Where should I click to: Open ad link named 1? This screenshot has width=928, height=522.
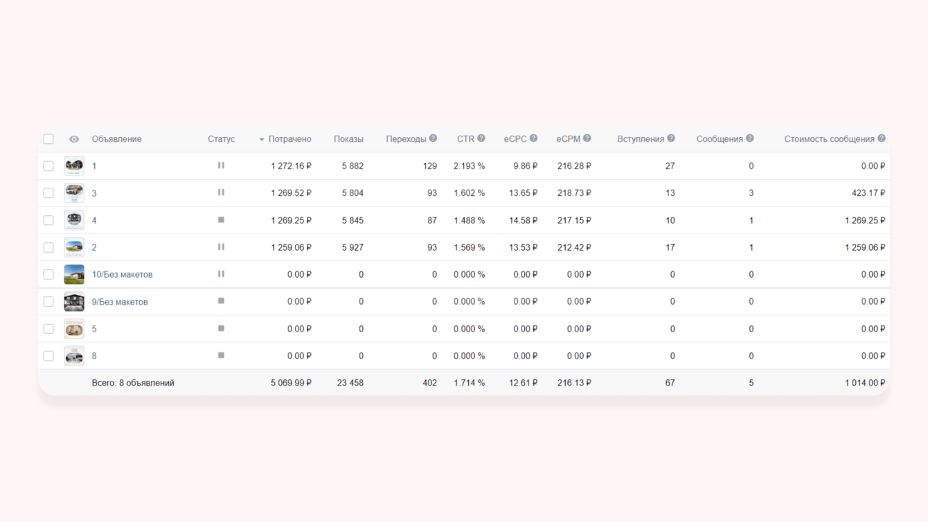94,166
